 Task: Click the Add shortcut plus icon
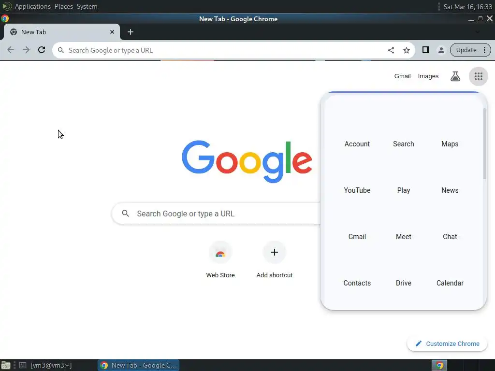click(x=275, y=252)
